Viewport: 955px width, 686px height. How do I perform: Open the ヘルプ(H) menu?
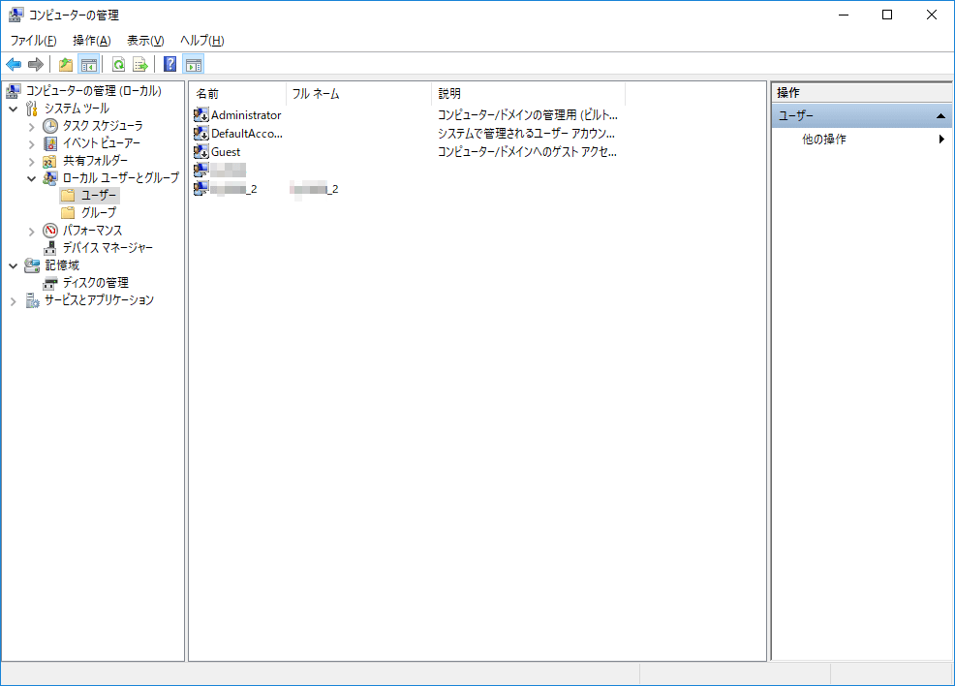click(202, 40)
